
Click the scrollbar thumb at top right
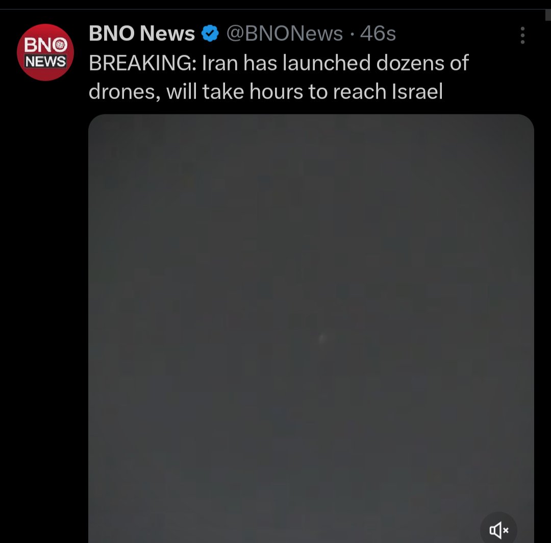pyautogui.click(x=548, y=15)
